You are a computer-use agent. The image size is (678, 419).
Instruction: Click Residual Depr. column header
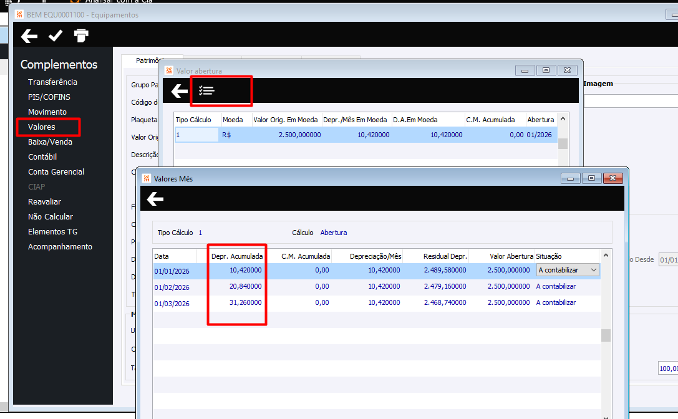(x=445, y=256)
